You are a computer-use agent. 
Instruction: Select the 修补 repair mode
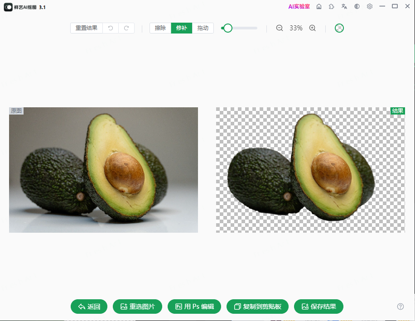[182, 28]
